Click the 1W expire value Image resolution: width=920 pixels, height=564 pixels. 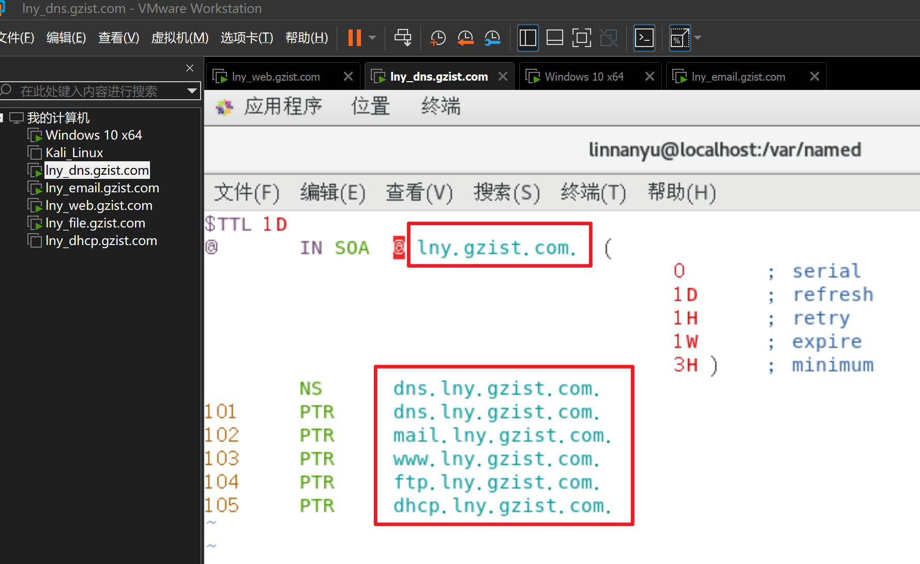pyautogui.click(x=686, y=342)
